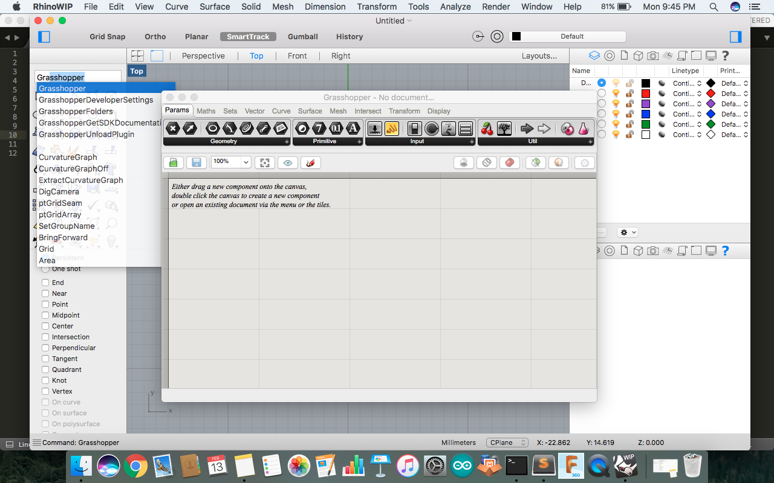Select the Text 'A' parameter in Primitive
Image resolution: width=774 pixels, height=483 pixels.
click(353, 128)
